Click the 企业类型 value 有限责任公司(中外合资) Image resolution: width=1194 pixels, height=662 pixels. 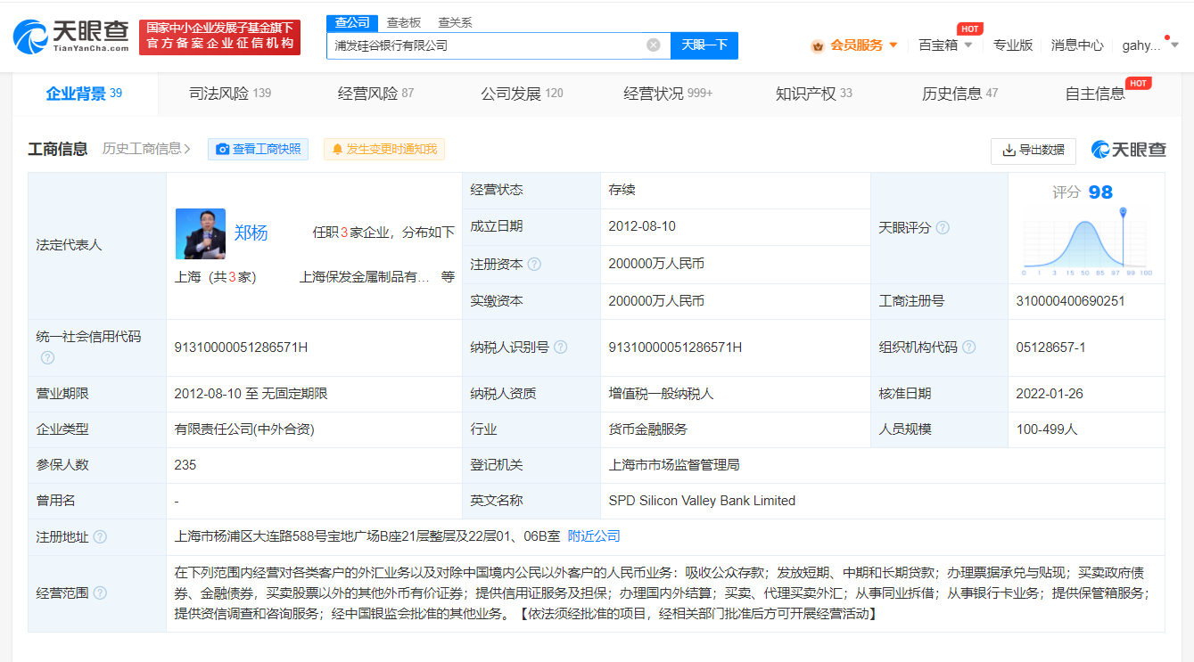coord(244,429)
